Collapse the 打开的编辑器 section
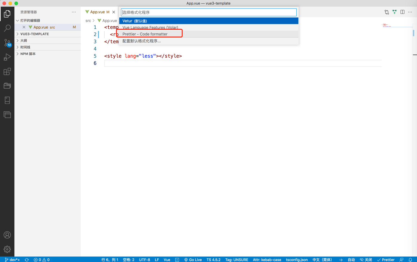The width and height of the screenshot is (417, 262). point(47,21)
